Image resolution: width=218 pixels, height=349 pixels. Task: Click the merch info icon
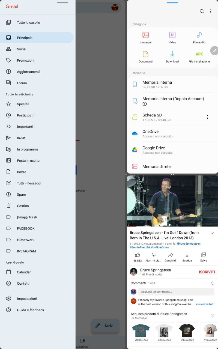(212, 316)
